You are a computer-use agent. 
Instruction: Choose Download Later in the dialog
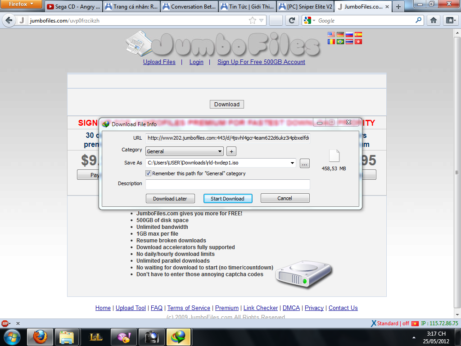point(170,199)
